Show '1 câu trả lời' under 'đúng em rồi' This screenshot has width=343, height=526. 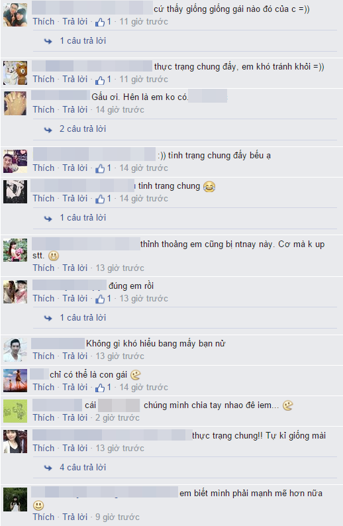(x=83, y=318)
